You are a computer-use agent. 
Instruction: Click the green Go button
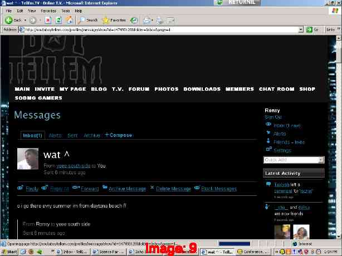pyautogui.click(x=312, y=29)
